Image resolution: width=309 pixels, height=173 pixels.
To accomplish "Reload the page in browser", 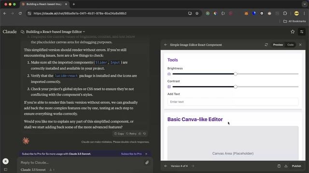I will [20, 13].
